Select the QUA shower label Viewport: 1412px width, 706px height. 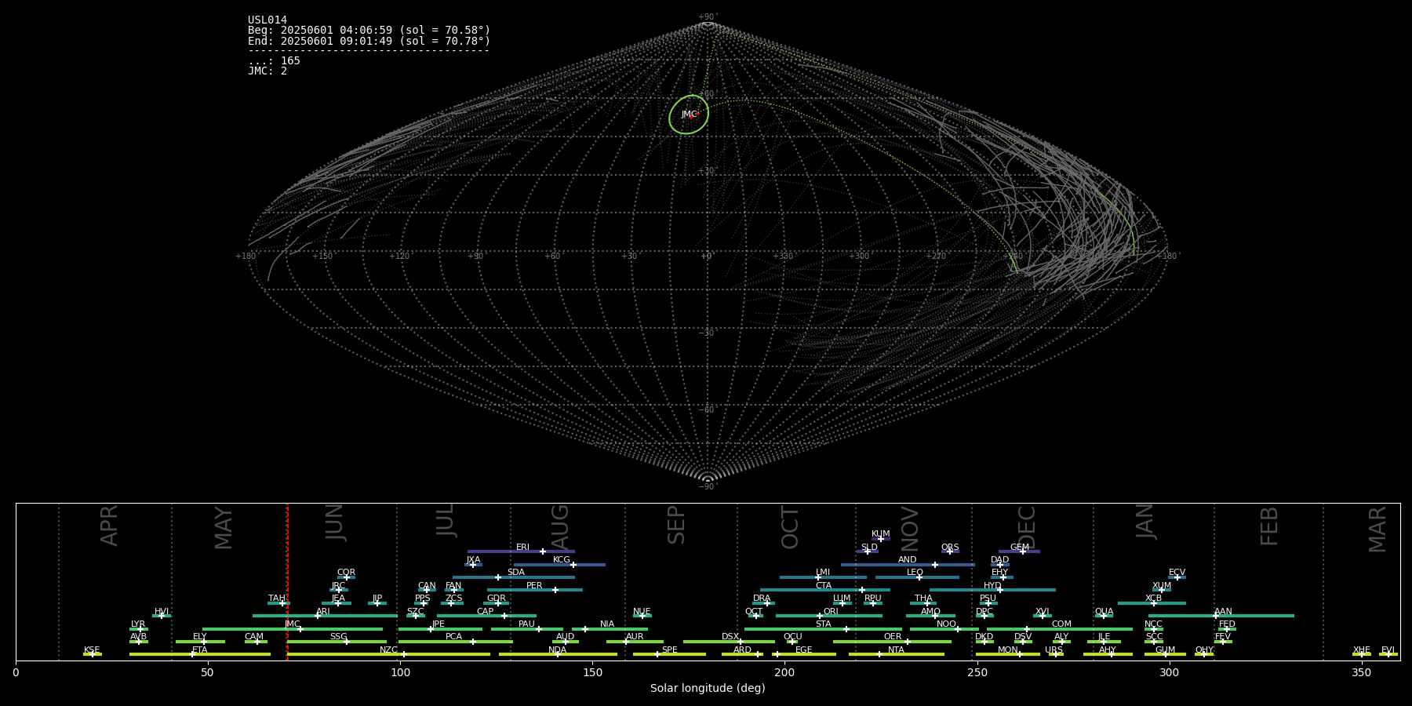click(x=1104, y=612)
